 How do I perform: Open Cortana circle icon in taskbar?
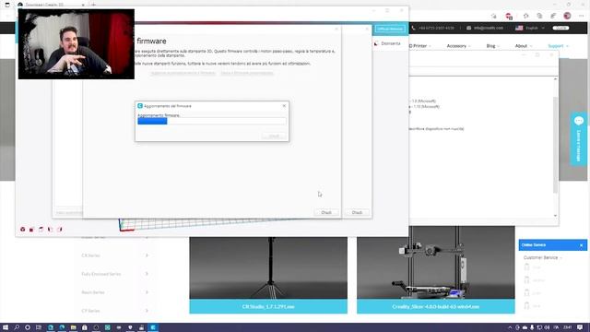(x=28, y=327)
